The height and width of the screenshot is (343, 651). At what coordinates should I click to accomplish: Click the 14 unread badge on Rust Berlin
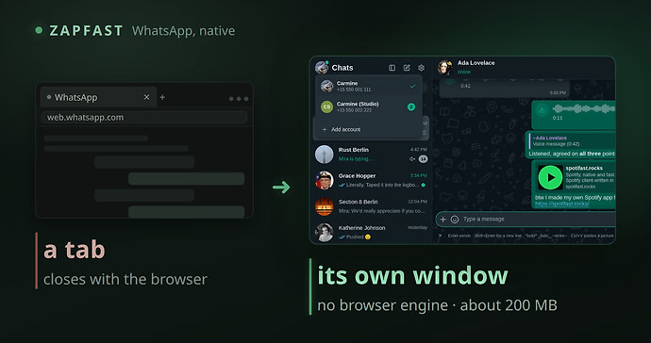pos(423,159)
